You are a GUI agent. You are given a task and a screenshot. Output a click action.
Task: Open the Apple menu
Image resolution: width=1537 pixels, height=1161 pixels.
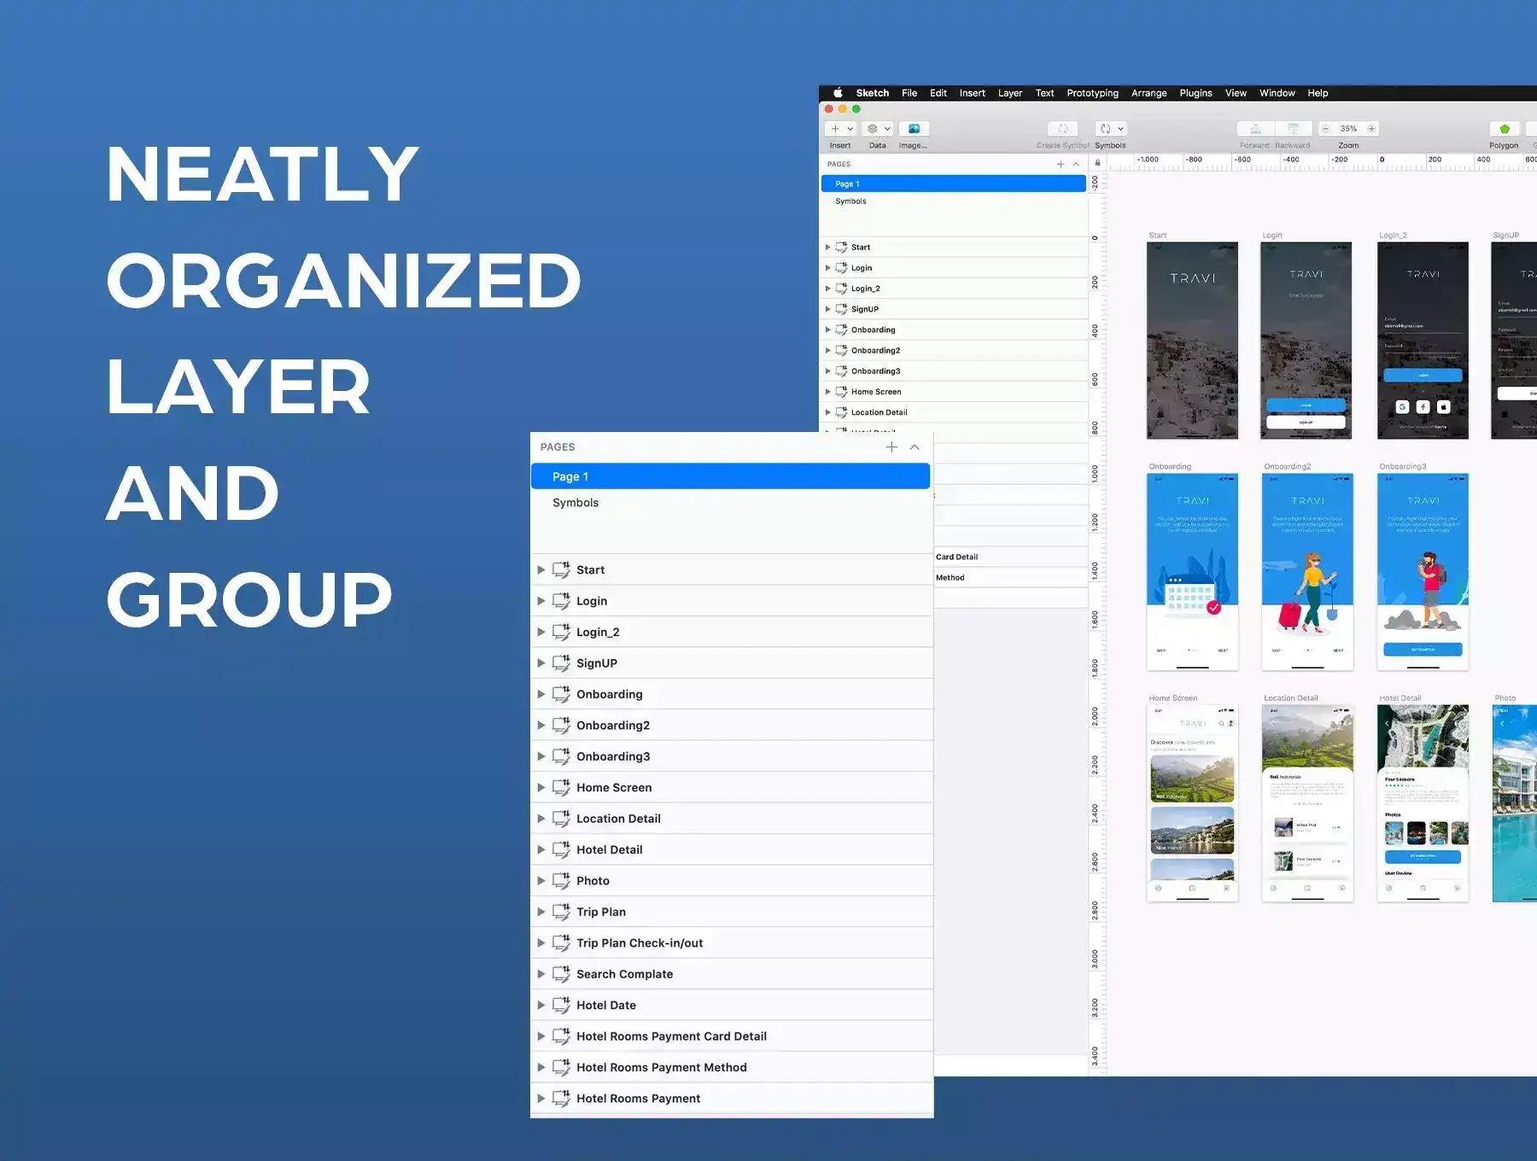coord(838,93)
